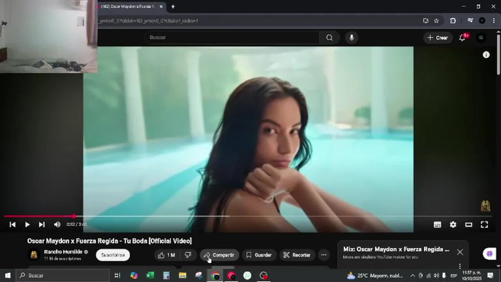Image resolution: width=501 pixels, height=282 pixels.
Task: Click the install app icon in the address bar
Action: [x=426, y=21]
